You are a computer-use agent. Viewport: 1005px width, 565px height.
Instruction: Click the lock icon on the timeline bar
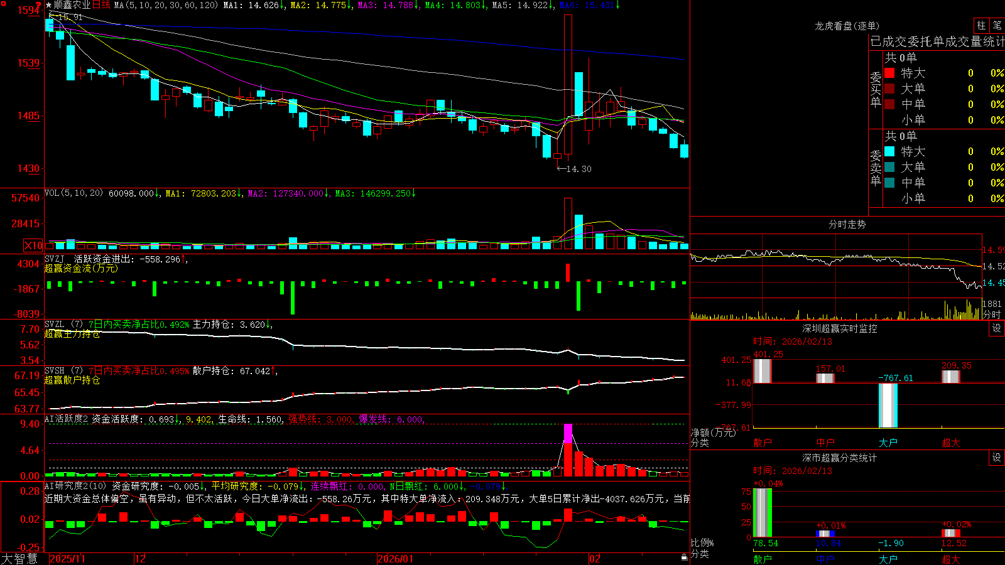[x=684, y=557]
